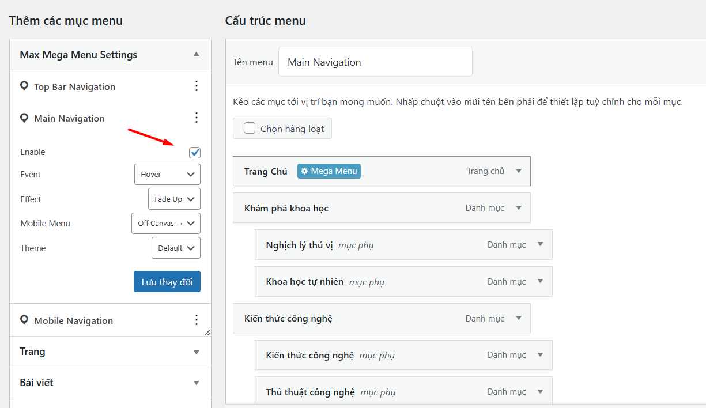706x408 pixels.
Task: Expand the Trang panel
Action: point(196,352)
